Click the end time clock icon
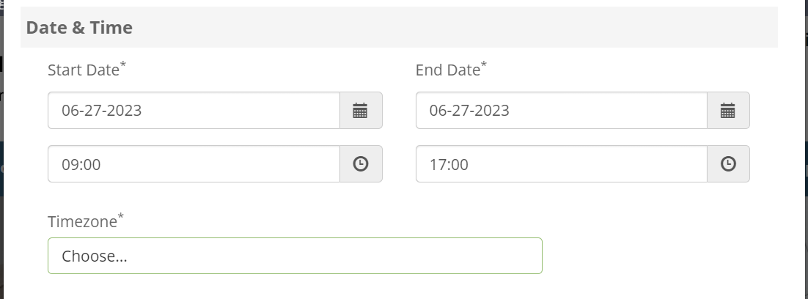The image size is (808, 299). (x=727, y=164)
